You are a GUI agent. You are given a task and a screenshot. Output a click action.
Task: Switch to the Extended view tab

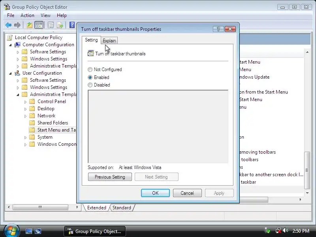coord(96,208)
